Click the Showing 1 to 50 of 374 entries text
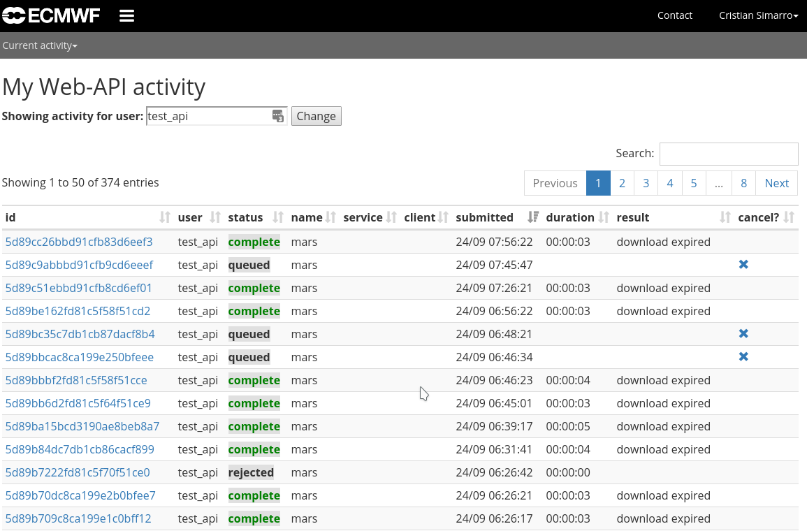Image resolution: width=807 pixels, height=531 pixels. (x=80, y=182)
